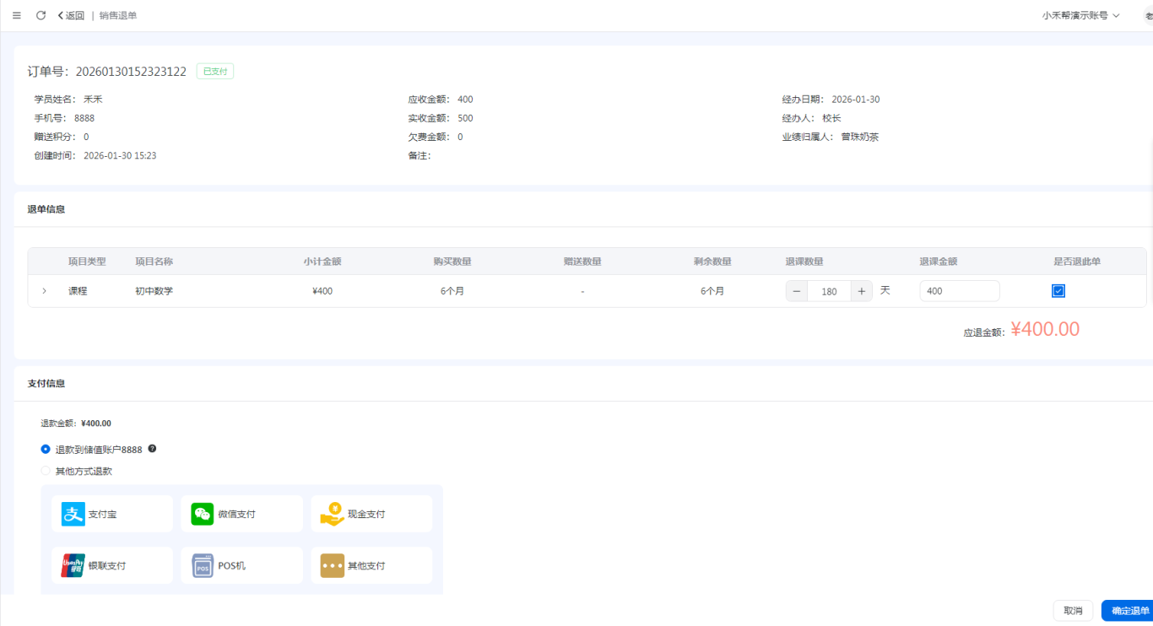Pick the other payment method icon
The width and height of the screenshot is (1153, 626).
pos(333,566)
